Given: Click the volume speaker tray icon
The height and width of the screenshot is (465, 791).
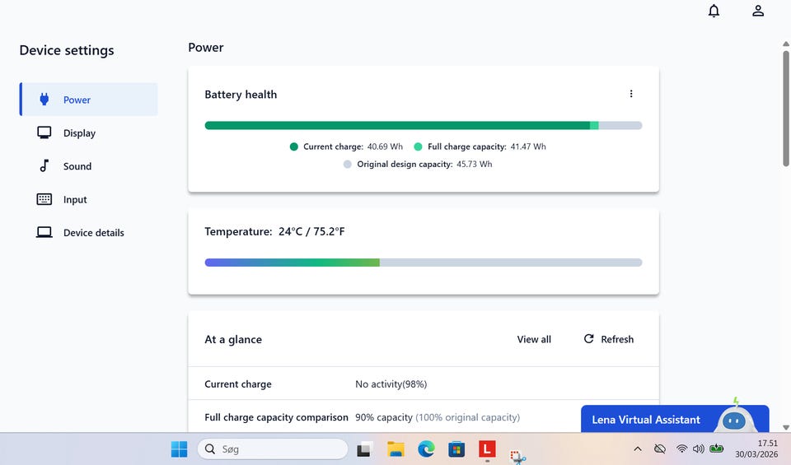Looking at the screenshot, I should (x=698, y=449).
